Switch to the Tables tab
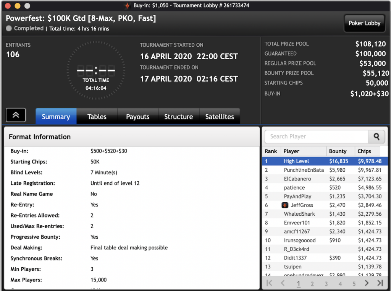Viewport: 391px width, 291px height. tap(97, 117)
